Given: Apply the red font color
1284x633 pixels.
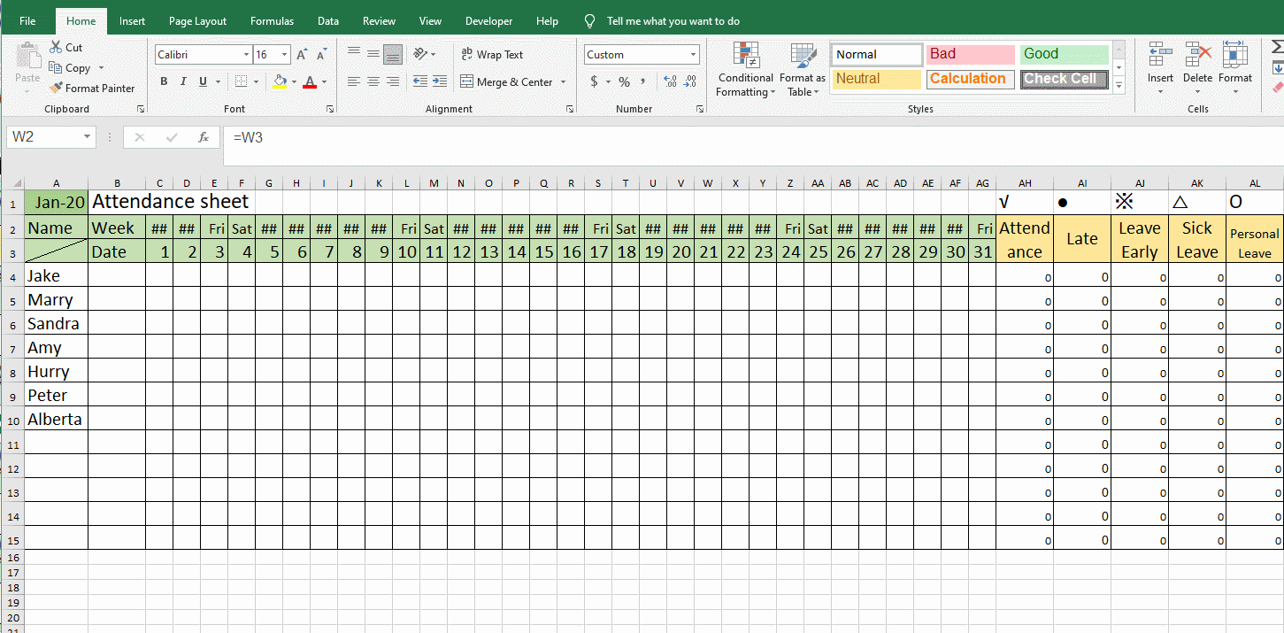Looking at the screenshot, I should (310, 81).
